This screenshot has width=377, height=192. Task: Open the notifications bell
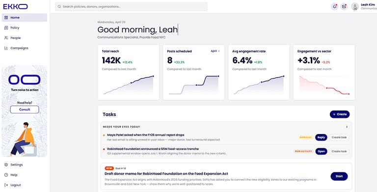click(334, 7)
